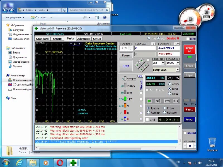
Task: Switch to the SMART tab
Action: pos(58,39)
